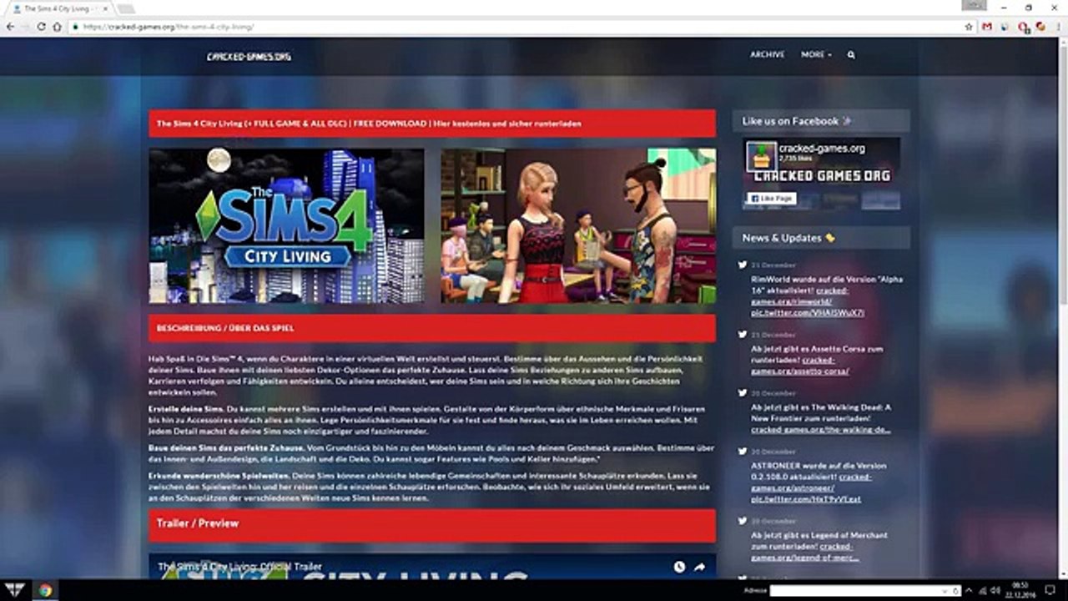Open a new tab with the new-tab button
Screen dimensions: 1068x601
pos(126,8)
